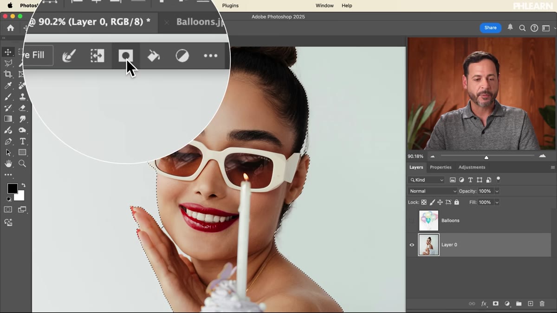Image resolution: width=557 pixels, height=313 pixels.
Task: Switch to the Layers tab
Action: pos(416,167)
